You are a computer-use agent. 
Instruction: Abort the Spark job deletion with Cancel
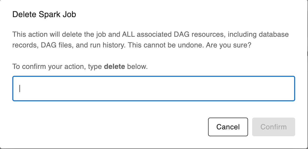point(228,127)
